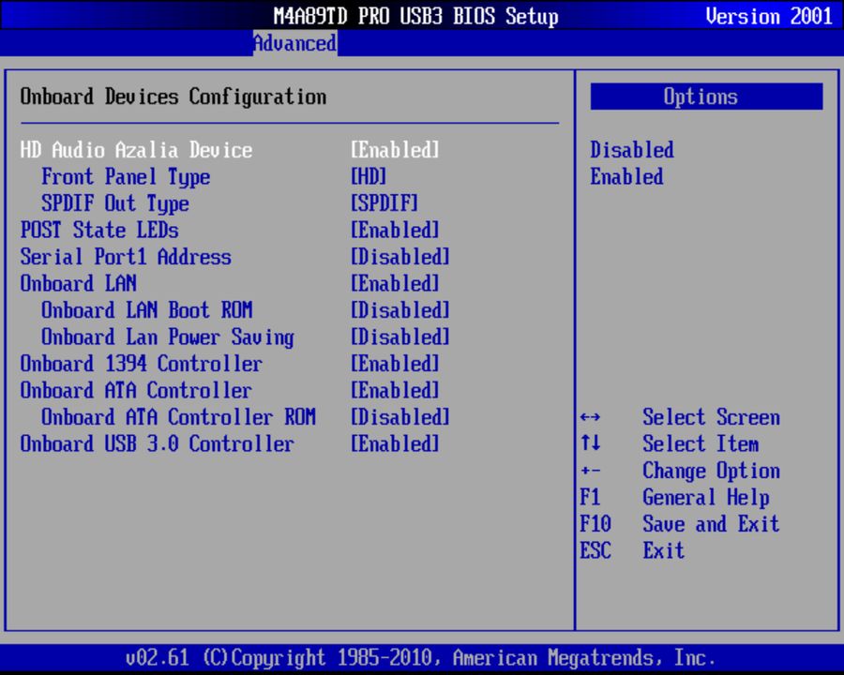Enable the Onboard LAN Boot ROM
The height and width of the screenshot is (675, 844).
(x=148, y=310)
